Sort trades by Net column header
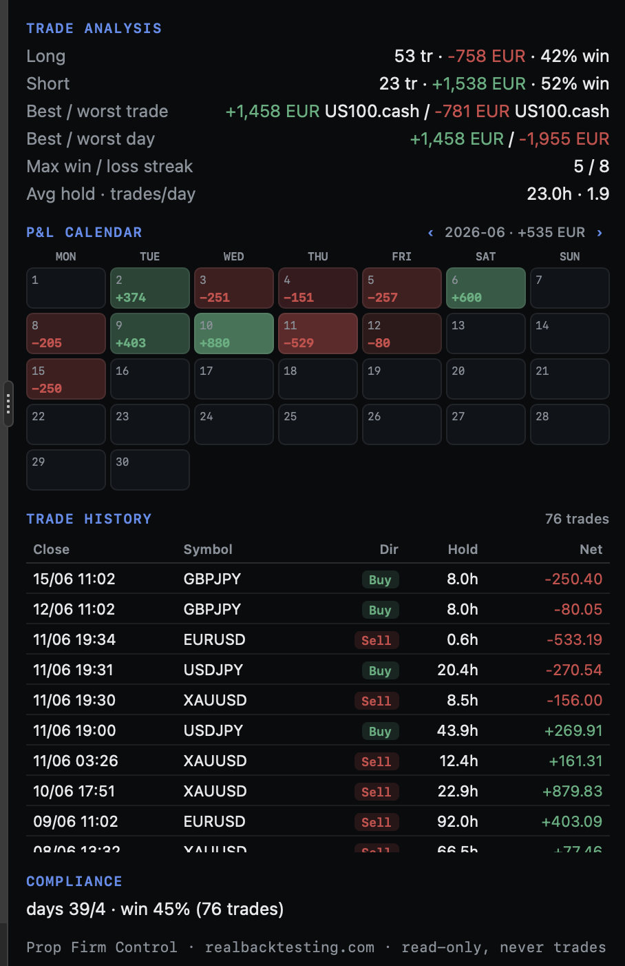This screenshot has height=966, width=625. 591,549
